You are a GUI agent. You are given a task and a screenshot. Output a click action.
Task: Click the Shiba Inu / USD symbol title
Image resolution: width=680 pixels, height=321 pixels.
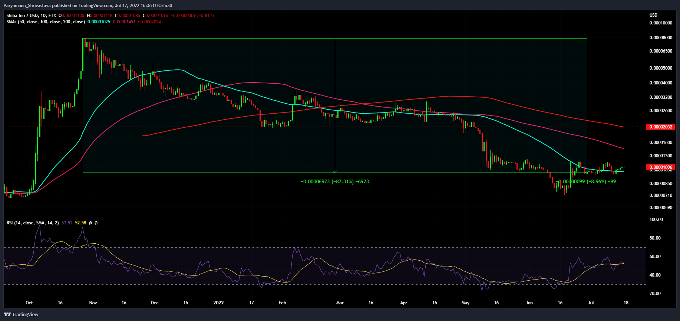(x=22, y=16)
